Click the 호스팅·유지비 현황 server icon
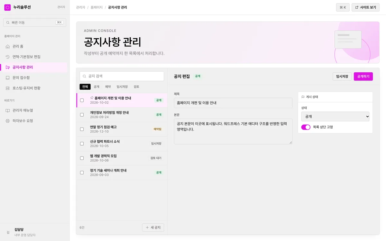Screen dimensions: 386x241 click(8, 88)
